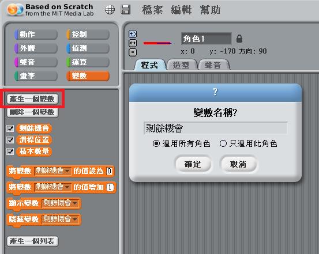
Task: Select the 聲音 block category
Action: tap(36, 62)
